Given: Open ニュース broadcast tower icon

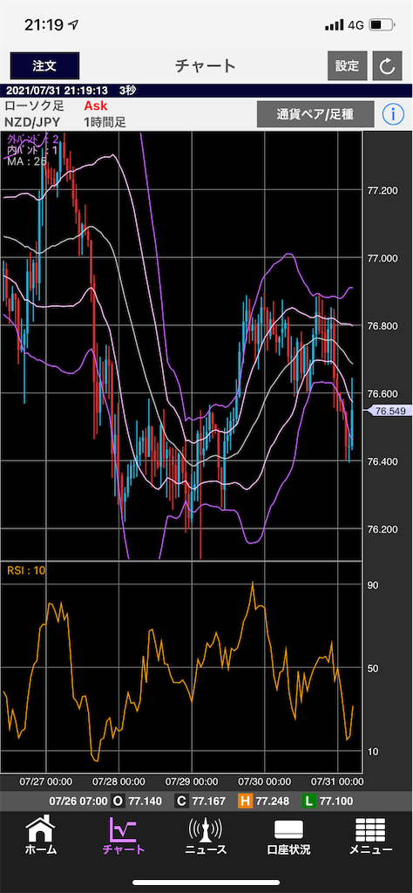Looking at the screenshot, I should [206, 830].
